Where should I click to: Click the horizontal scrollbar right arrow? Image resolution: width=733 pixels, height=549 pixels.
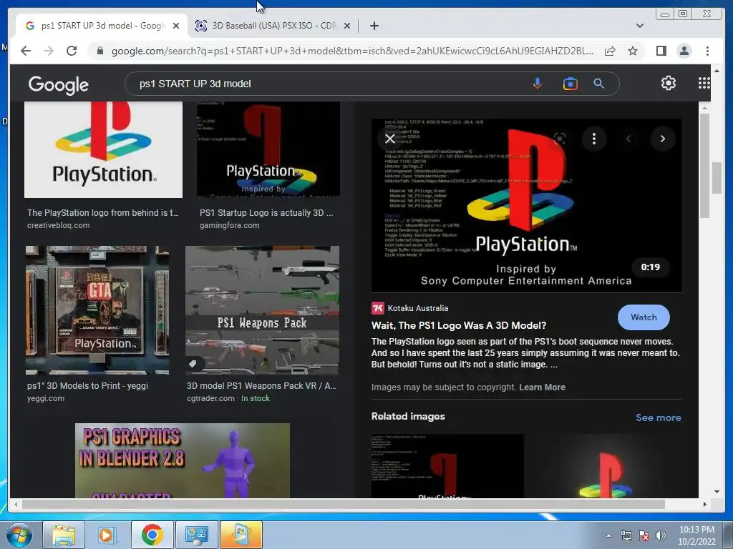705,504
